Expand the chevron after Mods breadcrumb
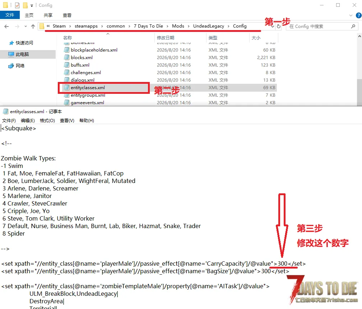The image size is (362, 309). (x=189, y=26)
